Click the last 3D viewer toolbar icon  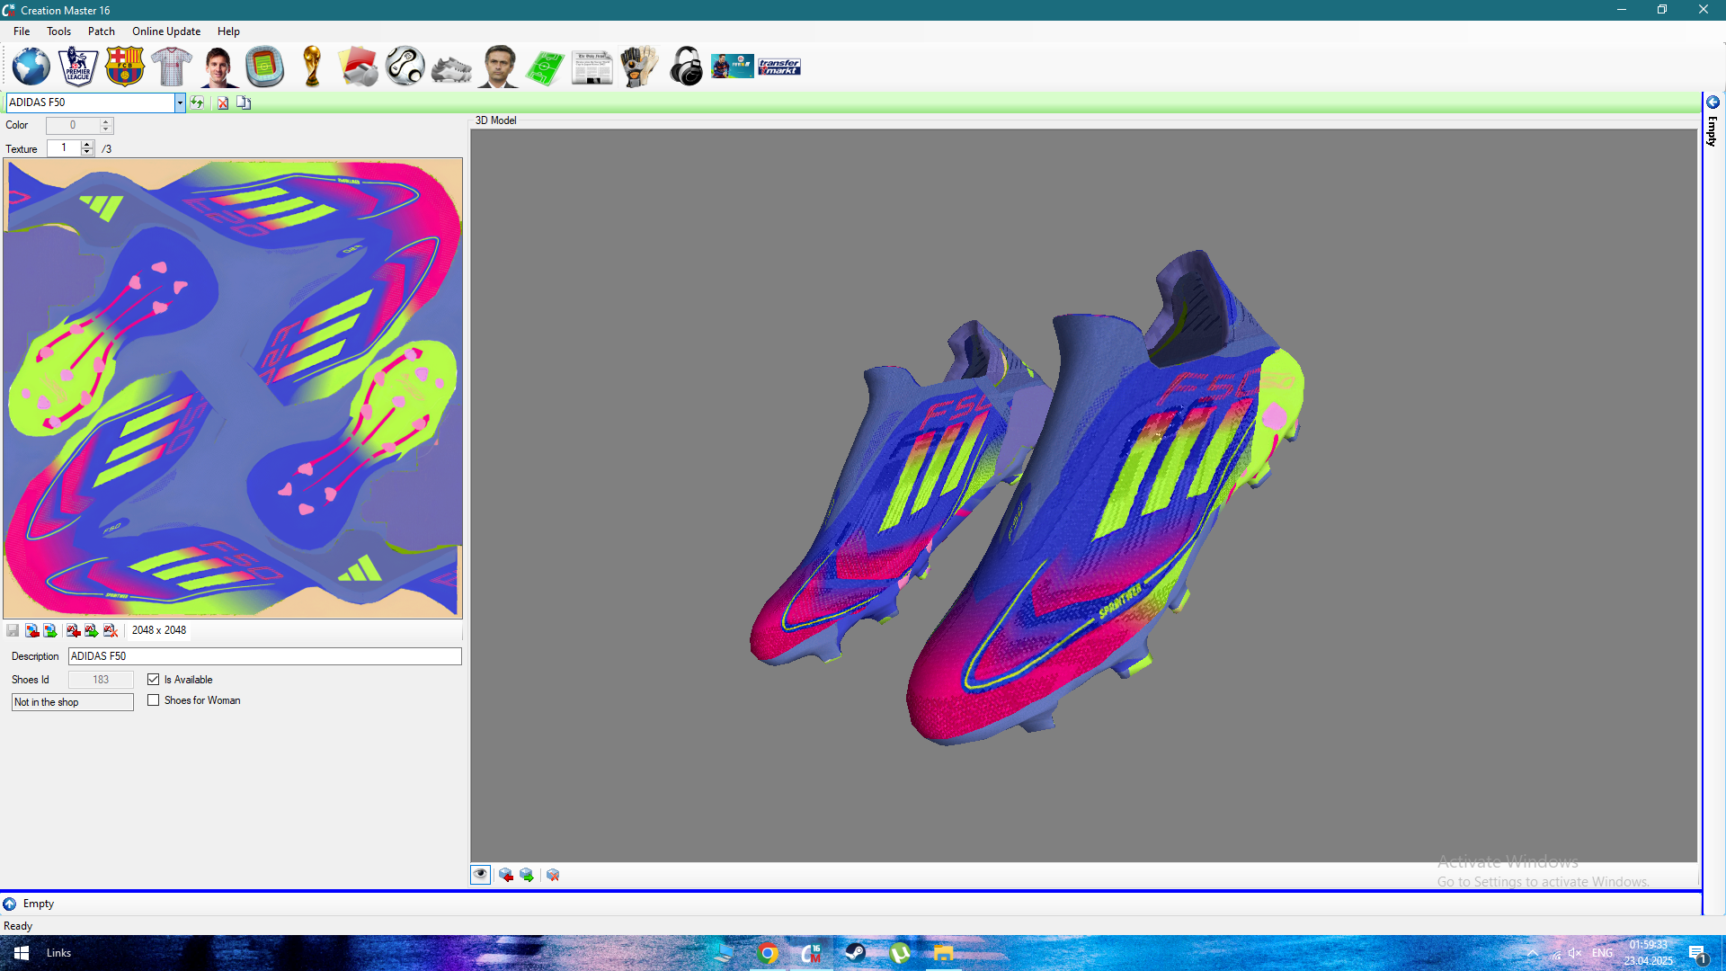pos(553,875)
